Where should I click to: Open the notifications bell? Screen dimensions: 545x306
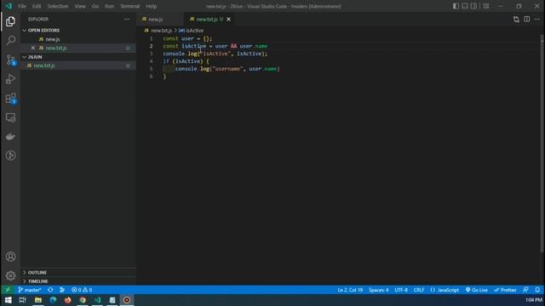(537, 290)
